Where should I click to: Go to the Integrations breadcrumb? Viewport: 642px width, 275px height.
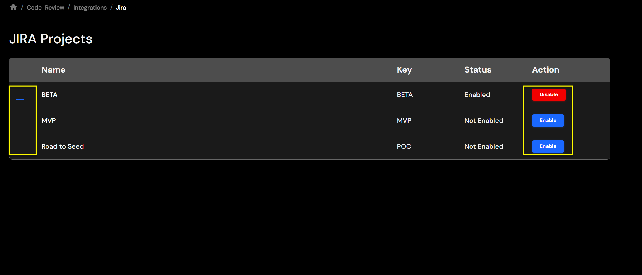click(x=90, y=8)
